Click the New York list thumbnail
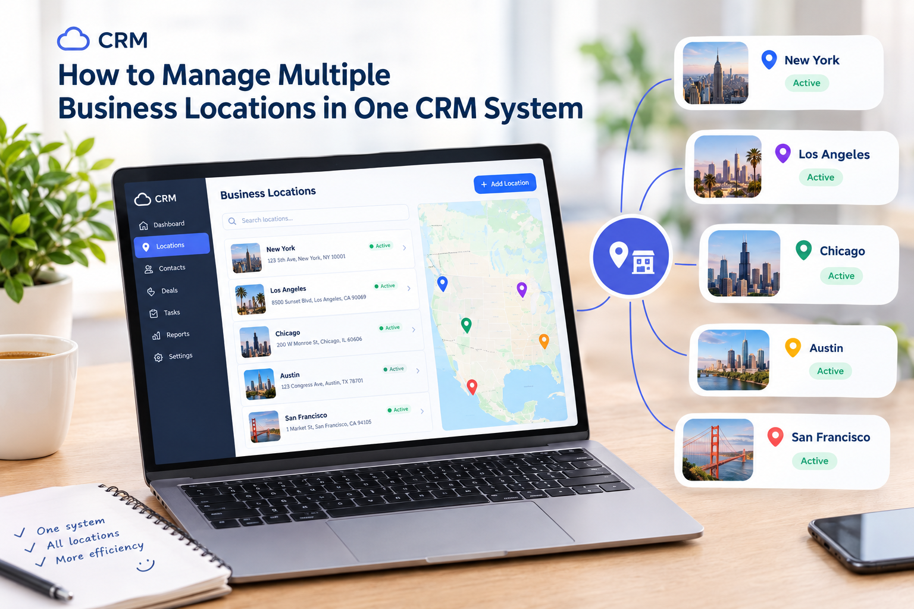 (246, 258)
